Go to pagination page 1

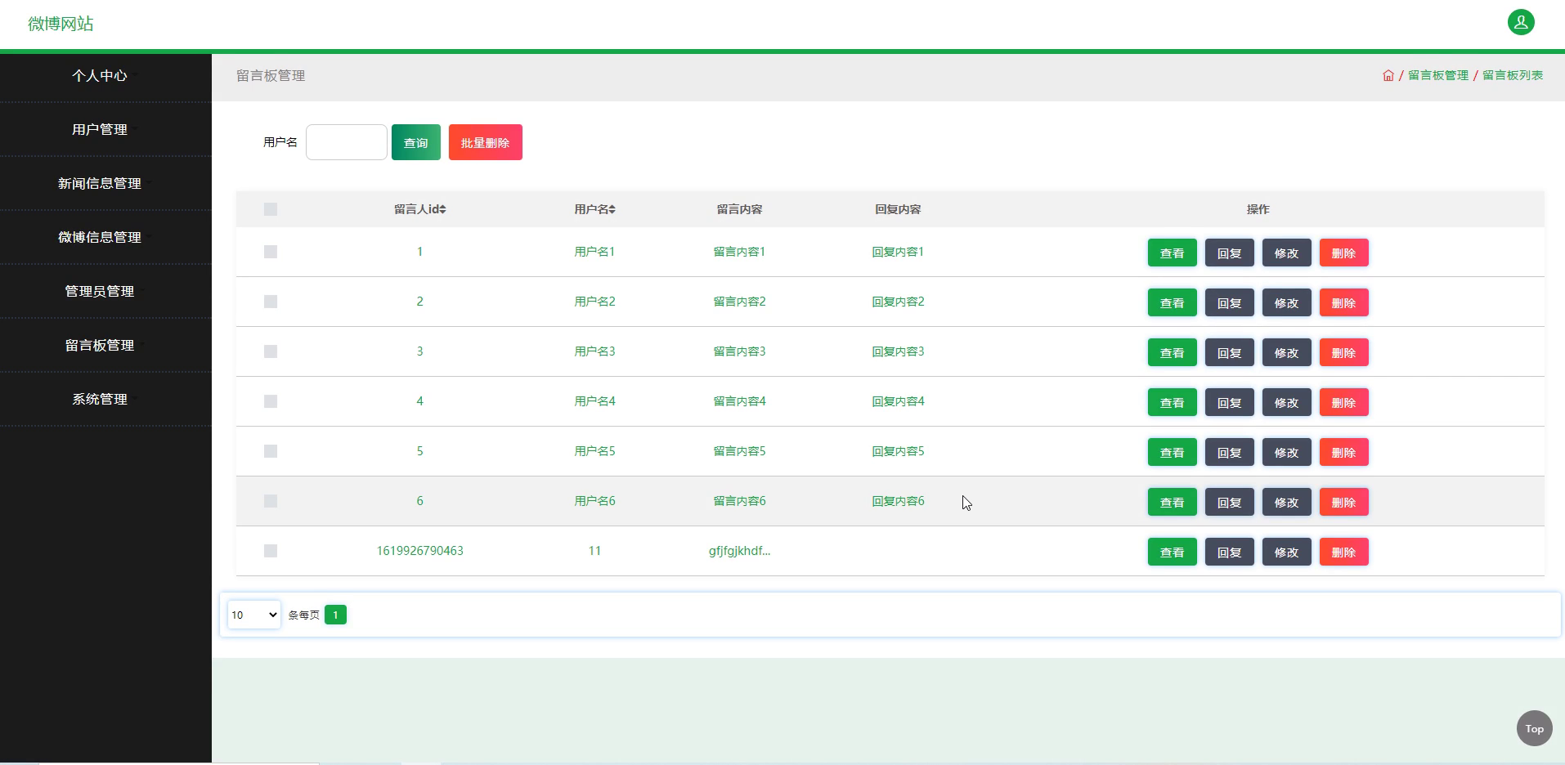(335, 615)
